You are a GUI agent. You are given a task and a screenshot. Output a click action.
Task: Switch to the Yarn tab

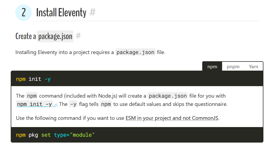point(253,67)
